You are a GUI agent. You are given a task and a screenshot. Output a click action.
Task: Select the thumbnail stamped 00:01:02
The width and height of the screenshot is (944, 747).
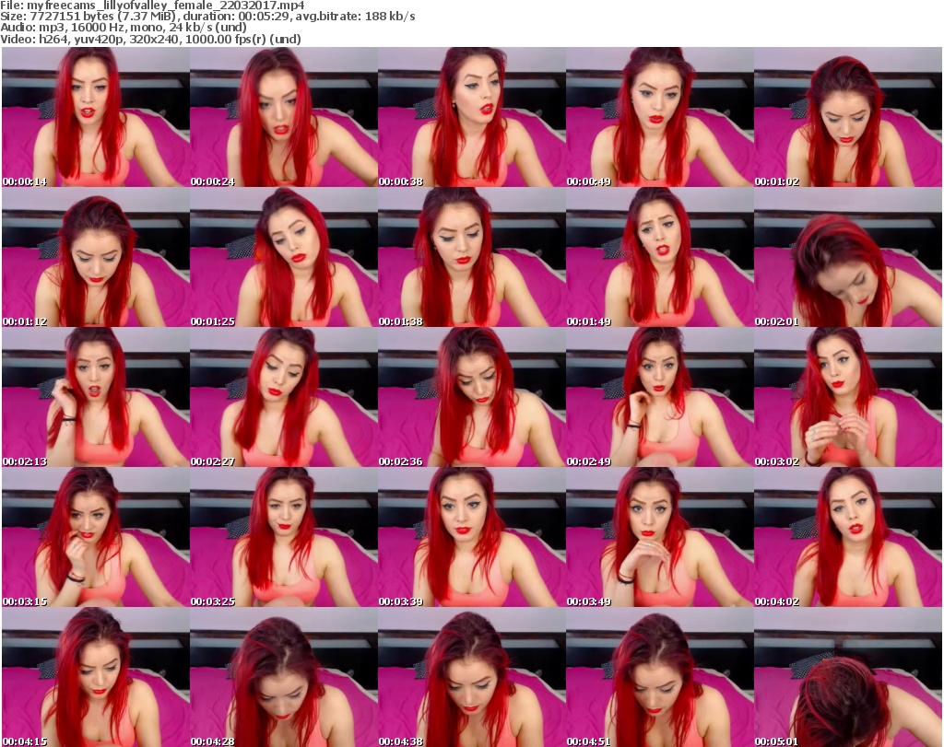point(848,117)
